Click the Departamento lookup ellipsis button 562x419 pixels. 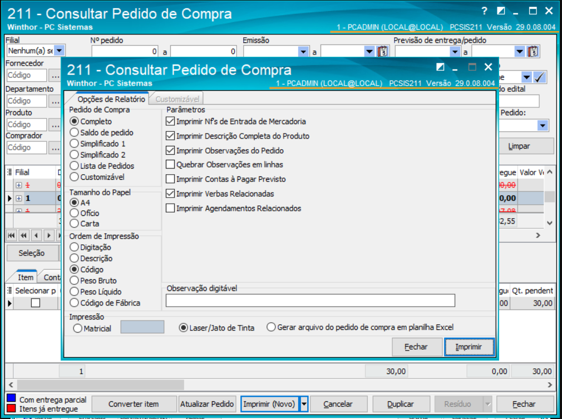click(55, 101)
